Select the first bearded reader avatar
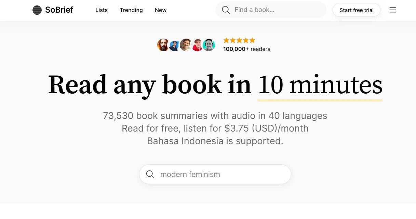 click(163, 45)
